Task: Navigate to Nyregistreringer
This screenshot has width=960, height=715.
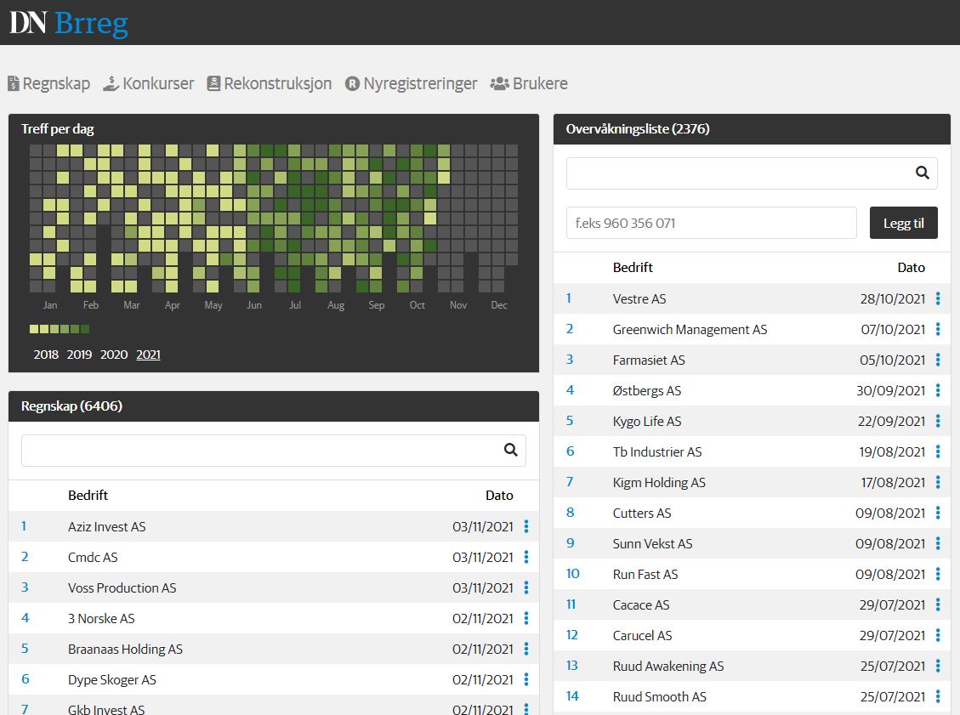Action: point(411,83)
